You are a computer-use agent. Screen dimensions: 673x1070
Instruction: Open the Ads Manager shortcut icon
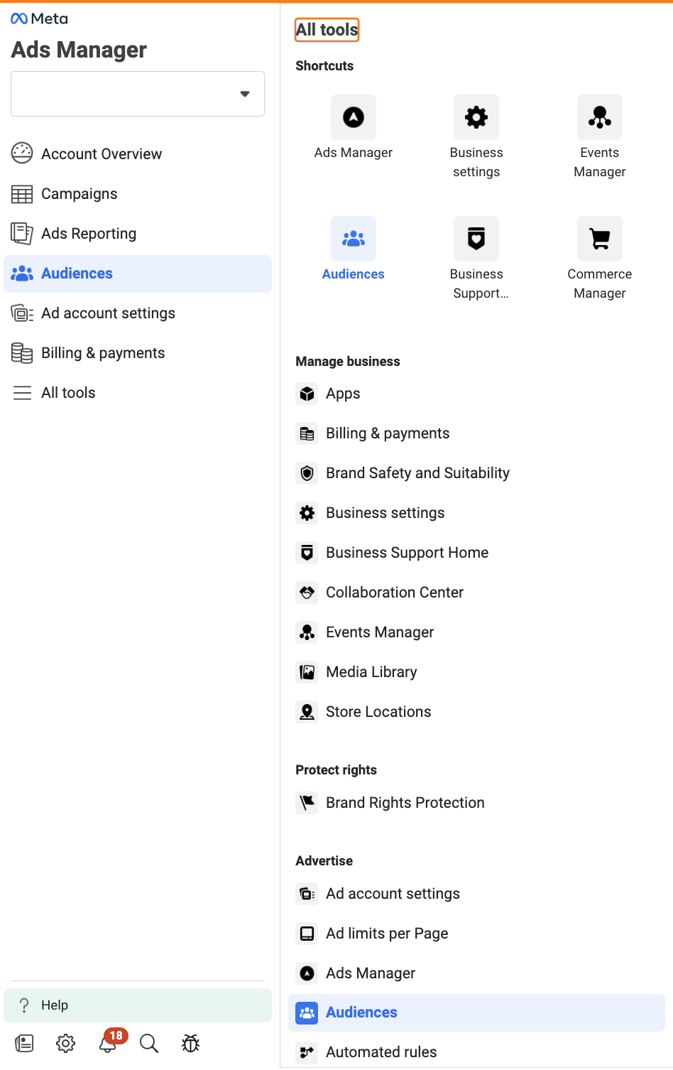point(354,117)
